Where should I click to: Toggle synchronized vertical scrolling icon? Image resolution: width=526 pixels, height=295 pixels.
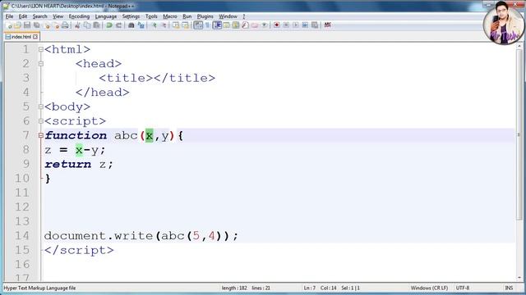coord(176,25)
